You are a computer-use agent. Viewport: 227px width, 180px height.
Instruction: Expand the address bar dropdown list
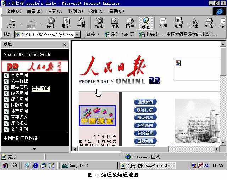77,35
